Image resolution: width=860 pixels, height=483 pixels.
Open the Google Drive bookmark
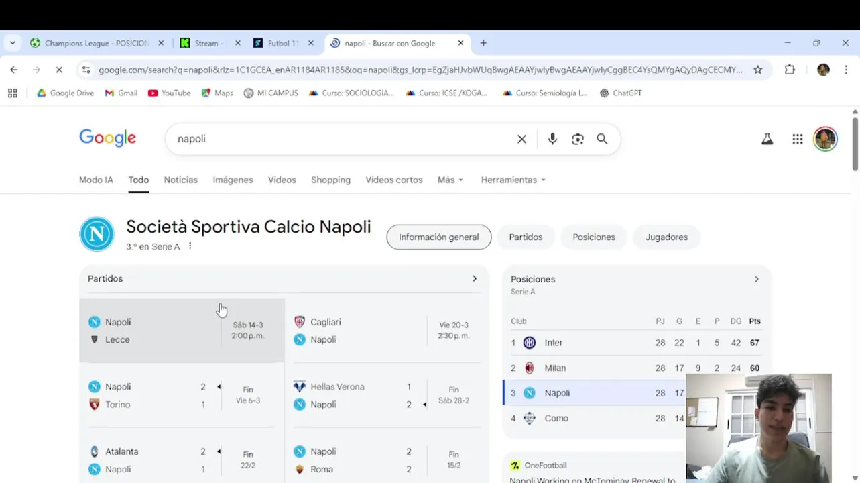point(65,93)
